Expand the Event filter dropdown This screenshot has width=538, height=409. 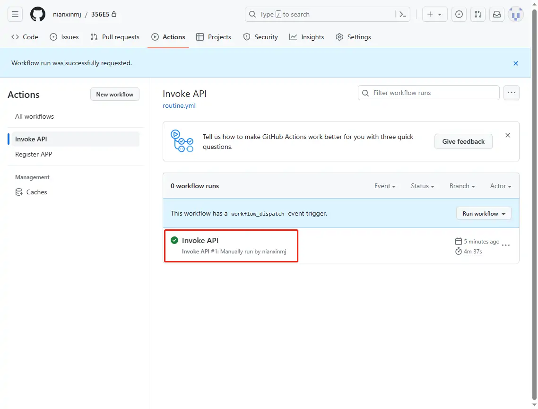(385, 186)
